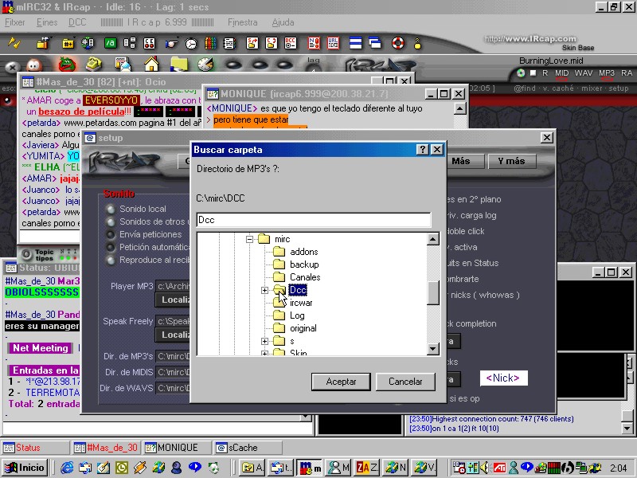Click the pointing hand icon in toolbar
The width and height of the screenshot is (637, 478).
pyautogui.click(x=172, y=43)
